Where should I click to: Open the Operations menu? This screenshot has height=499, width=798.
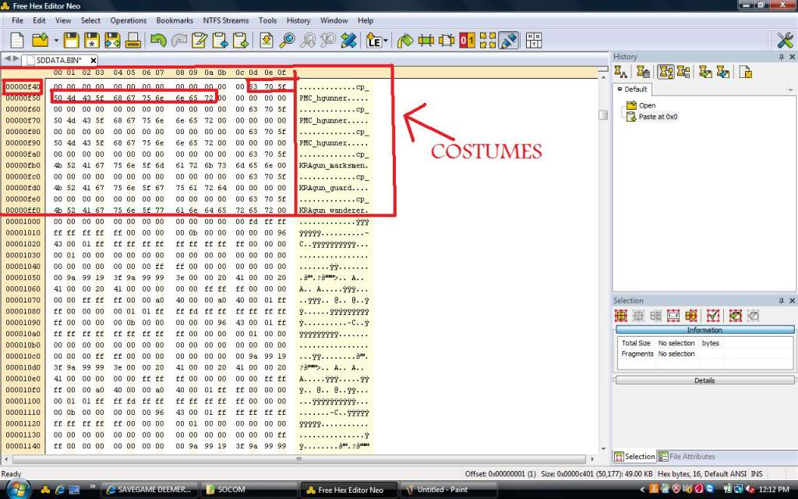click(x=129, y=20)
